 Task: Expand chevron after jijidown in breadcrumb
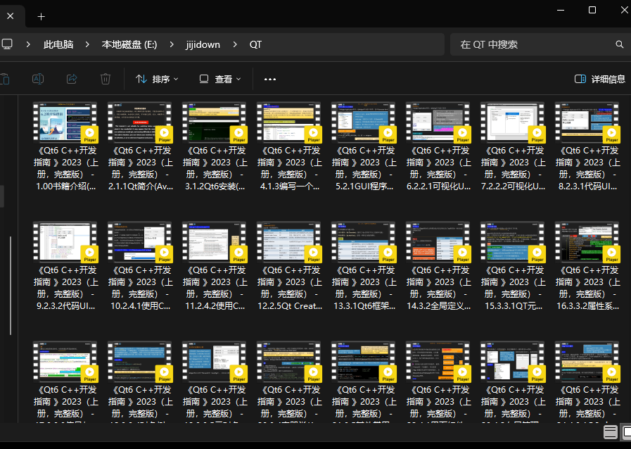point(235,44)
